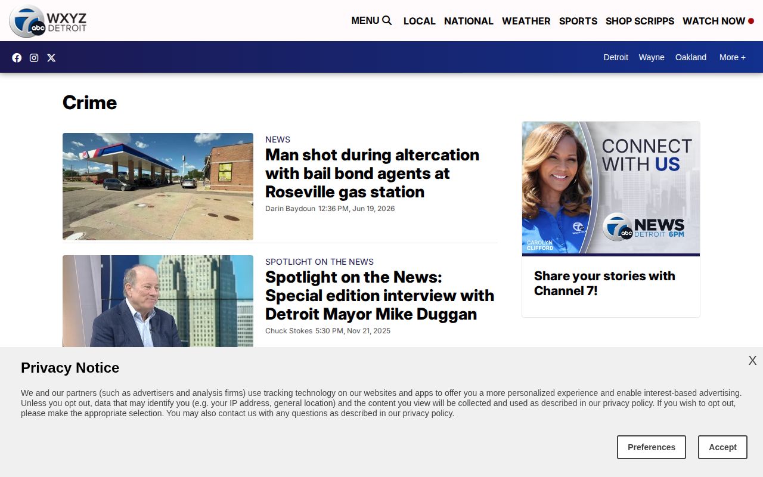
Task: Open the gas station article thumbnail
Action: click(158, 186)
